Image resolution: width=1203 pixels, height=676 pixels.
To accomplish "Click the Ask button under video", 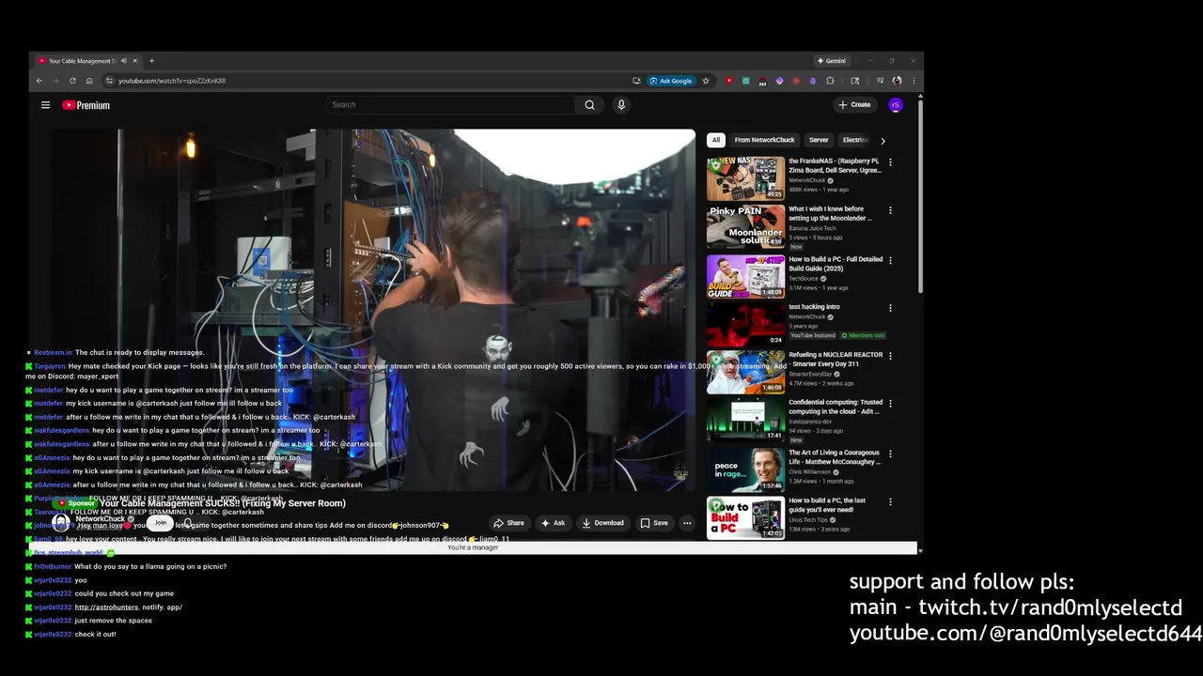I will click(x=553, y=523).
